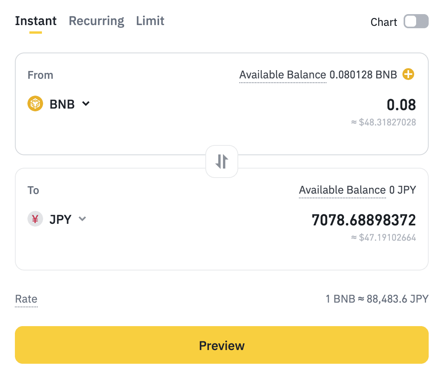
Task: Click the From Available Balance label
Action: point(283,74)
